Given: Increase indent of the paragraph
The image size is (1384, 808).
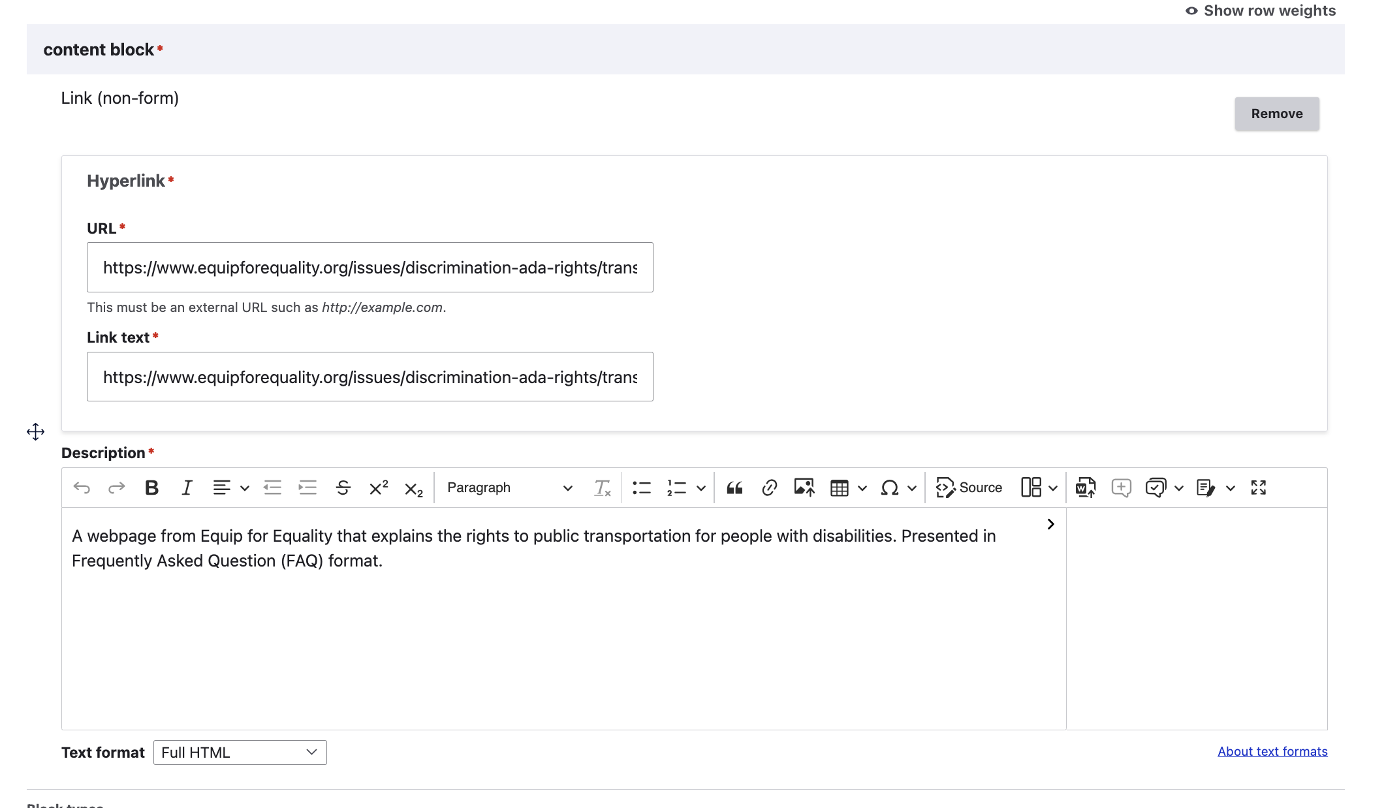Looking at the screenshot, I should [x=307, y=488].
